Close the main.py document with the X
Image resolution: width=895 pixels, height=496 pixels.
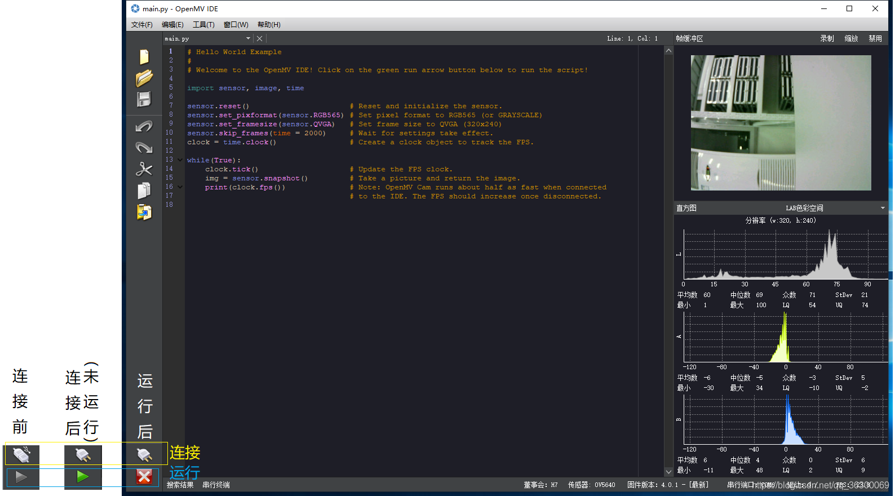pyautogui.click(x=259, y=38)
